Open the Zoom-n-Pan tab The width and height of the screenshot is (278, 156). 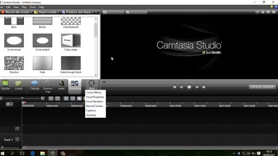48,87
